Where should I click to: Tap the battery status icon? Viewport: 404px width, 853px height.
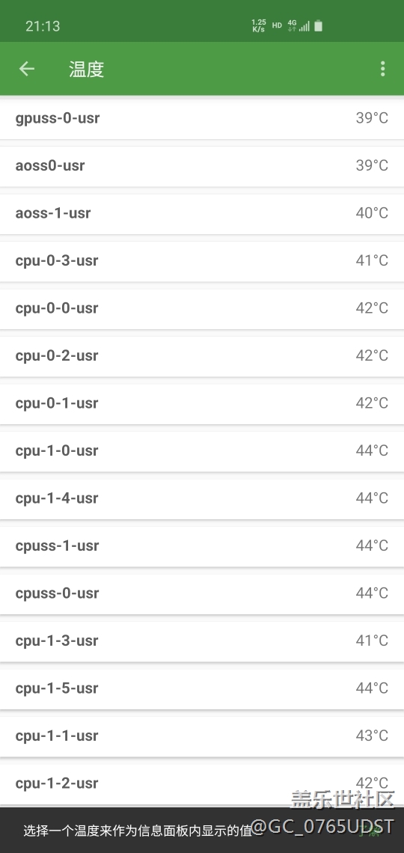click(x=319, y=25)
